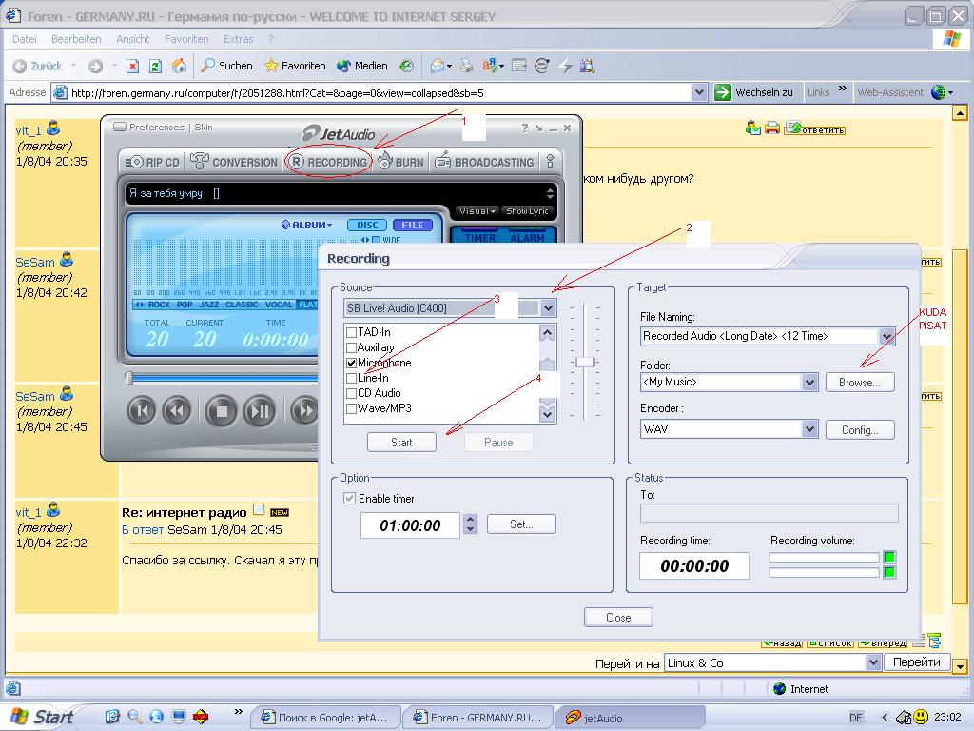Open the JetAudio ALBUM dropdown
This screenshot has width=974, height=731.
point(307,225)
